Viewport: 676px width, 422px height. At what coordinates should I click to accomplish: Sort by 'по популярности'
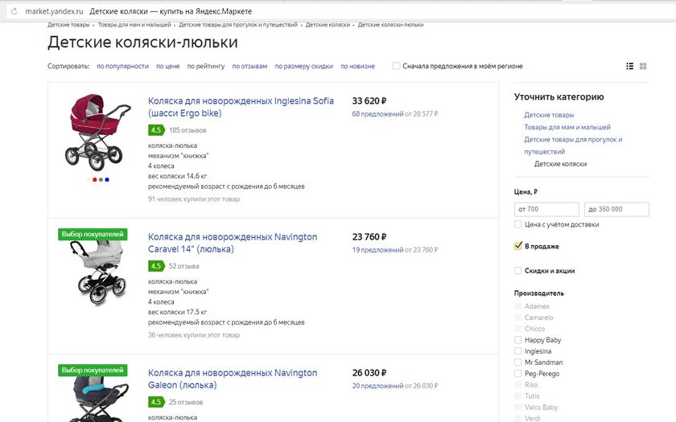(122, 66)
